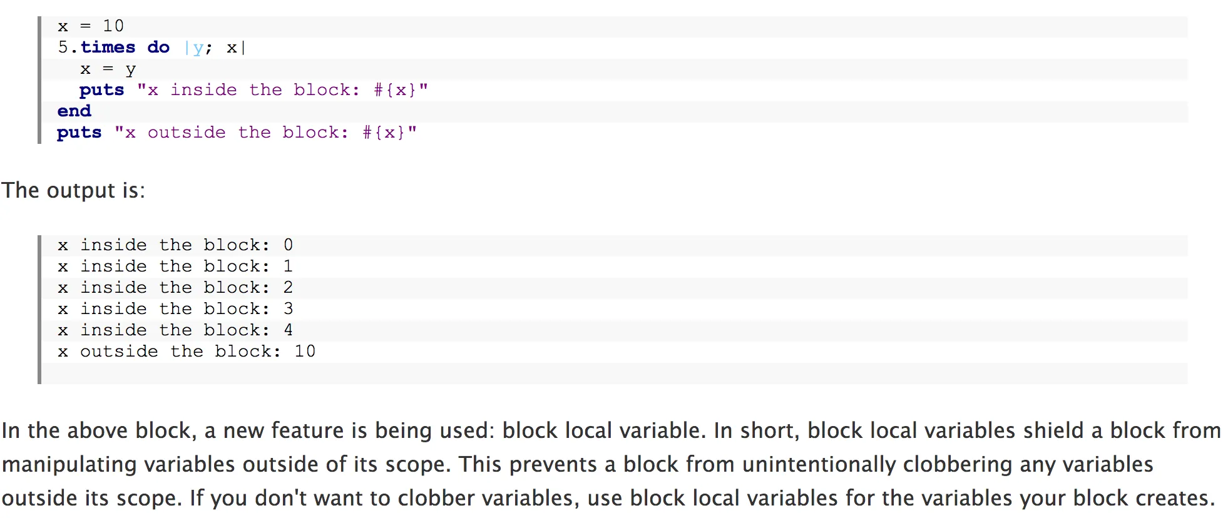Click 'The output is:' text
The width and height of the screenshot is (1223, 518).
[73, 190]
